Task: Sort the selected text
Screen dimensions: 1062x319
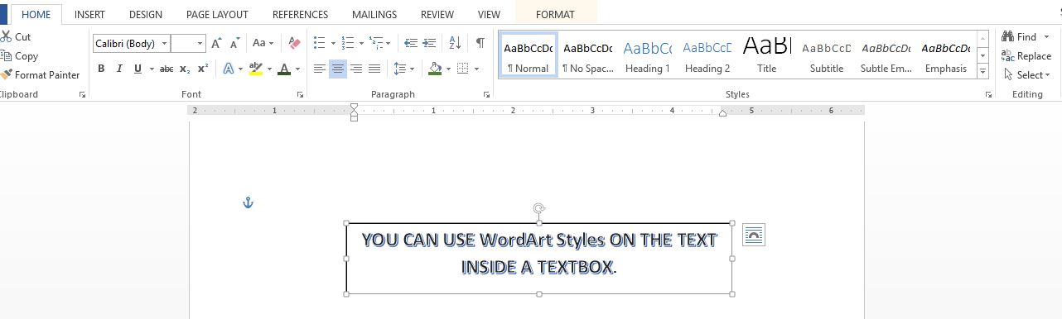Action: 455,43
